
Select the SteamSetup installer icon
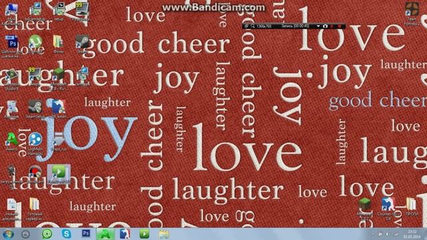click(35, 109)
